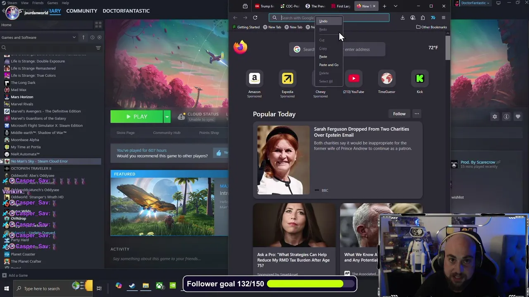Open File Explorer from the taskbar
Image resolution: width=529 pixels, height=297 pixels.
coord(145,286)
